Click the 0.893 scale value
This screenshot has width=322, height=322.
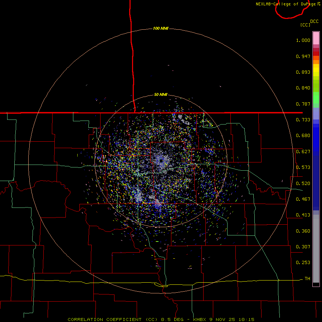coord(303,72)
